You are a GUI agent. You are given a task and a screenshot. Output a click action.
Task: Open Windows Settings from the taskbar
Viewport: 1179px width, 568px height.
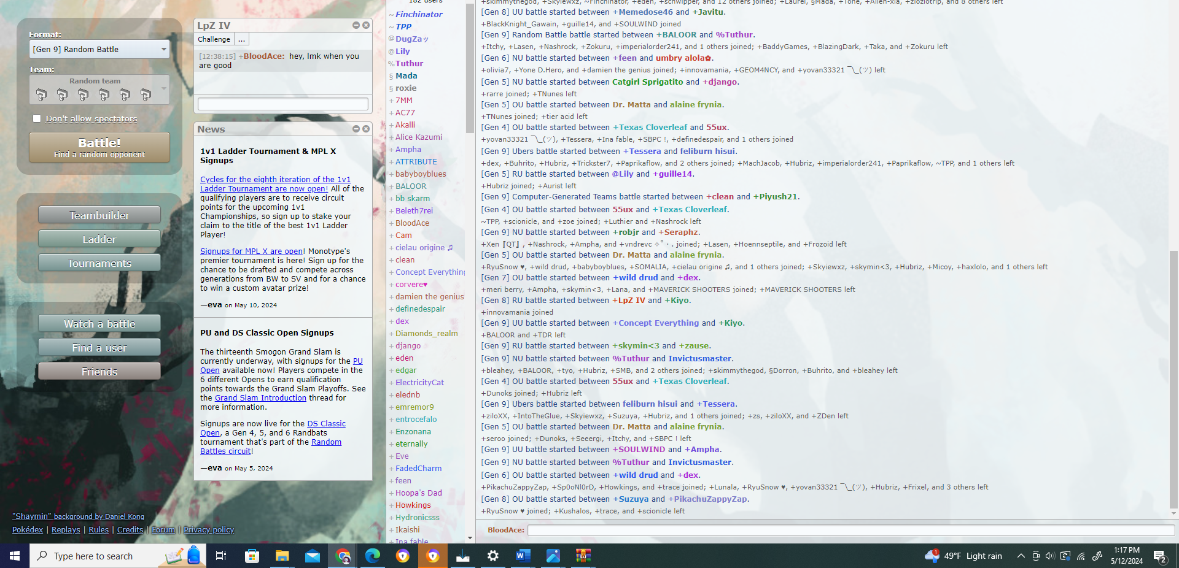click(492, 556)
